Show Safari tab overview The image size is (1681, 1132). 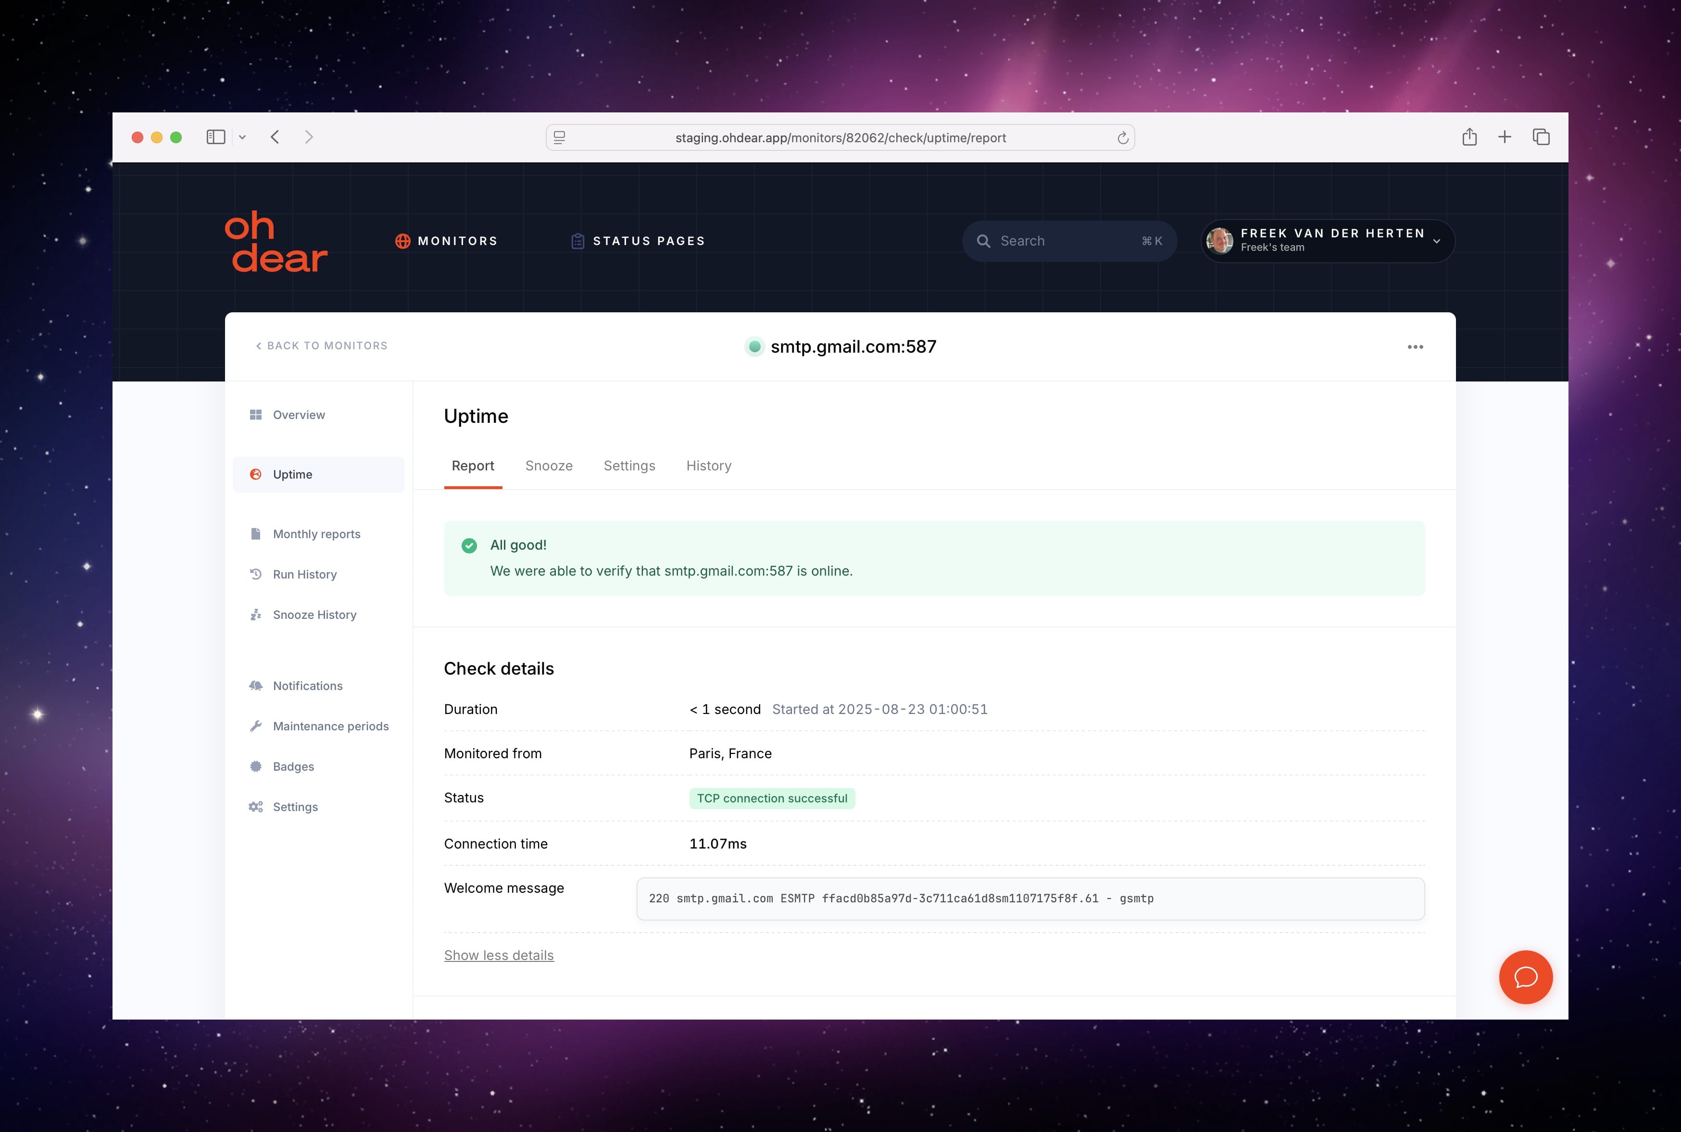pyautogui.click(x=1541, y=137)
